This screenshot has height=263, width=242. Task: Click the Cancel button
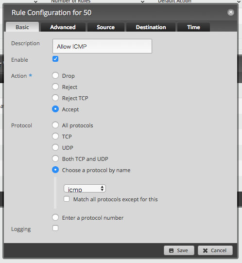click(215, 250)
